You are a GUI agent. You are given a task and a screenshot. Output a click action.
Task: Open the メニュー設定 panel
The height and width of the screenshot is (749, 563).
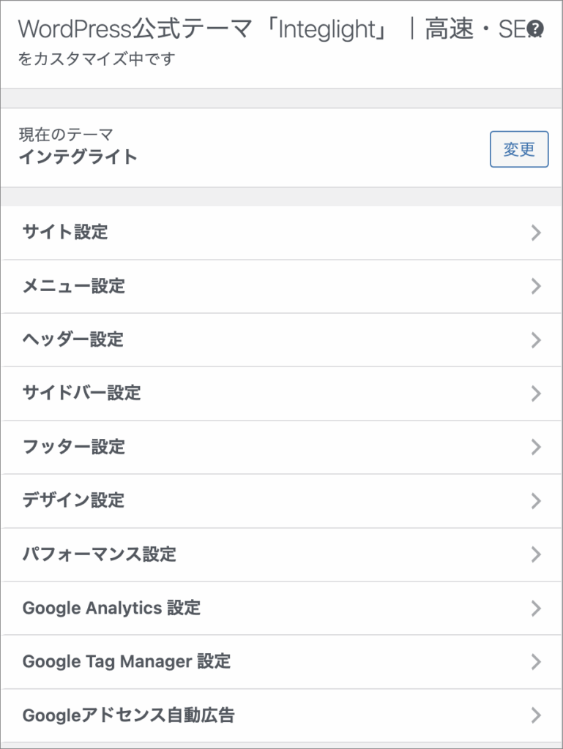(74, 286)
